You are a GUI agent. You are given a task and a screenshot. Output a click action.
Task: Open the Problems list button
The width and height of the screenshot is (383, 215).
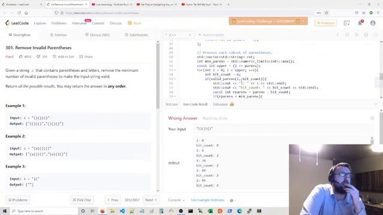click(17, 200)
